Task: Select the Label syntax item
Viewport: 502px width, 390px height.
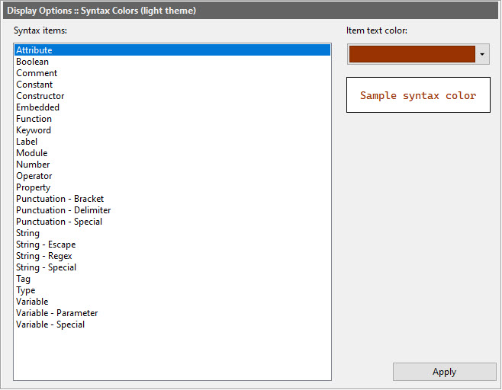Action: [172, 142]
